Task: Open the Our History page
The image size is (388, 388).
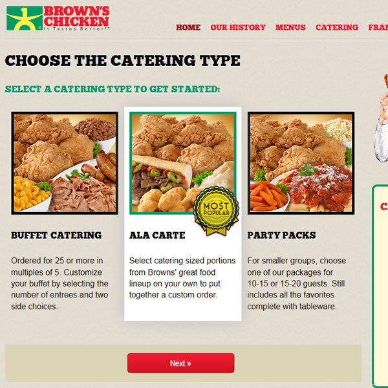Action: [238, 27]
